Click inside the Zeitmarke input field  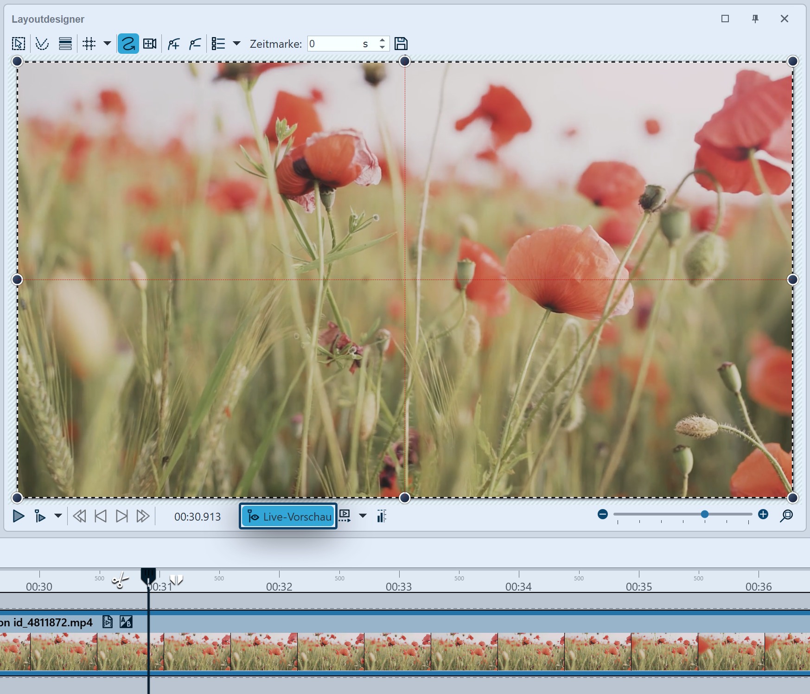pos(334,44)
